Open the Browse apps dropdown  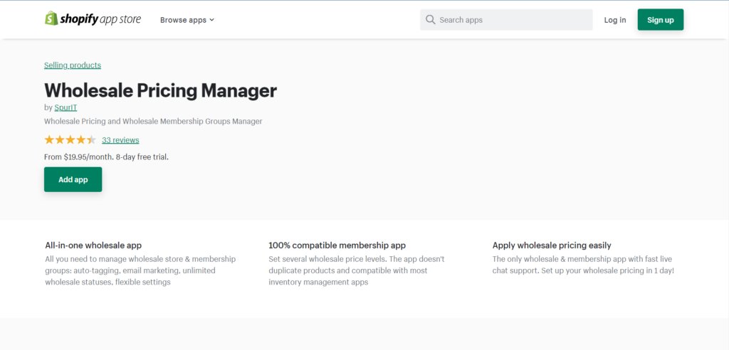(187, 20)
